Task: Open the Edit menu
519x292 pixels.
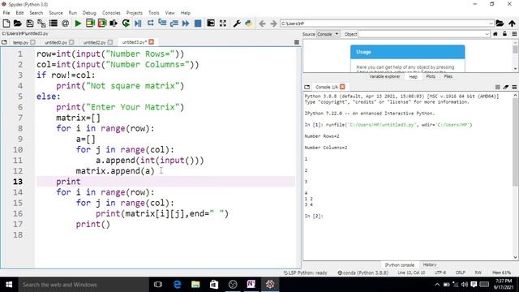Action: 19,13
